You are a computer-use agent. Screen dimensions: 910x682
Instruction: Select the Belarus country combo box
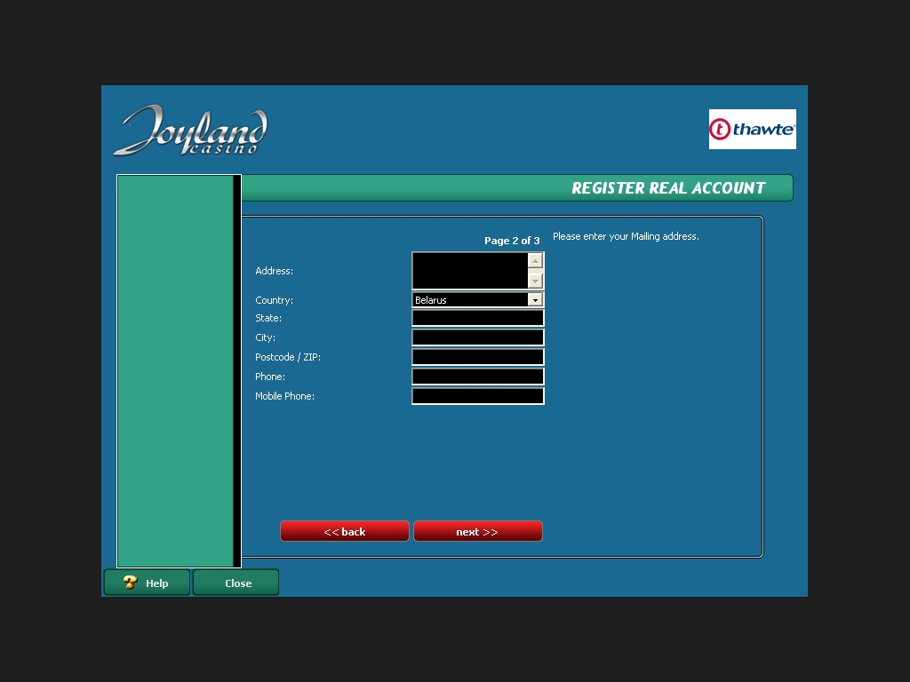tap(470, 300)
